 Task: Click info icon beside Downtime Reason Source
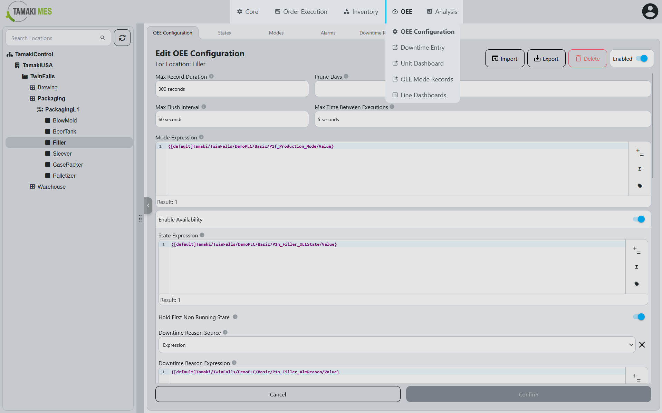pyautogui.click(x=225, y=332)
